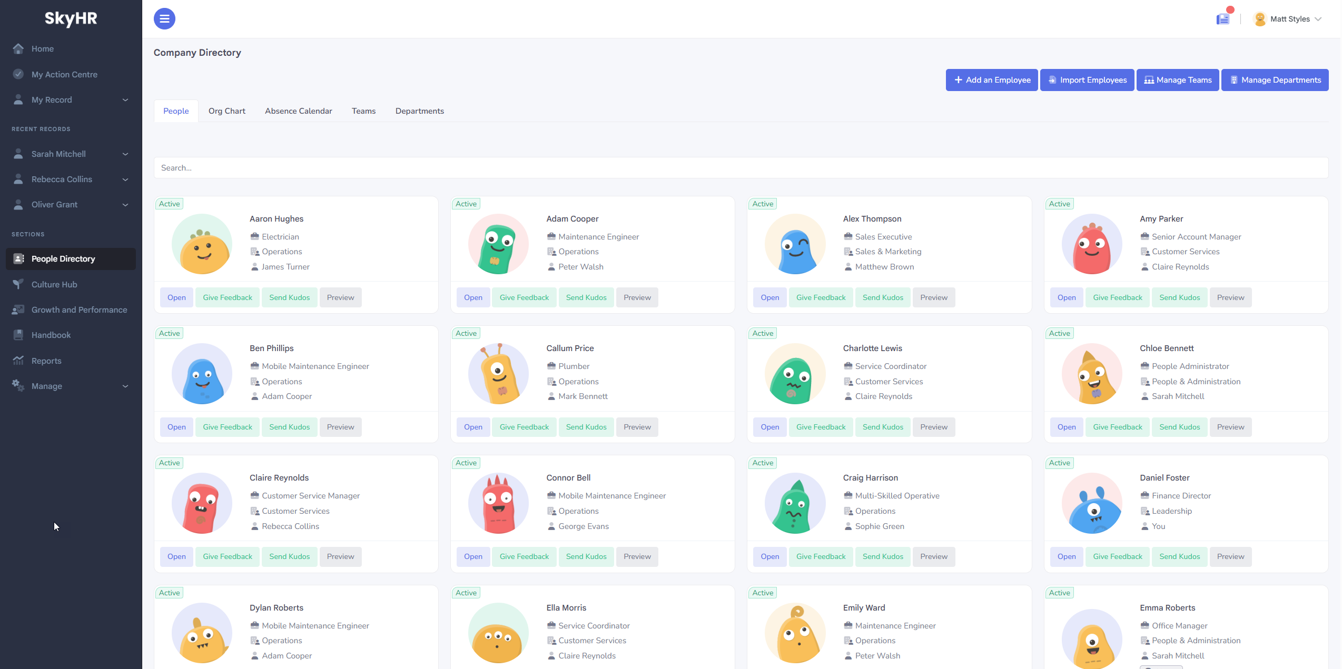This screenshot has height=669, width=1342.
Task: Open the notifications news icon
Action: 1223,19
